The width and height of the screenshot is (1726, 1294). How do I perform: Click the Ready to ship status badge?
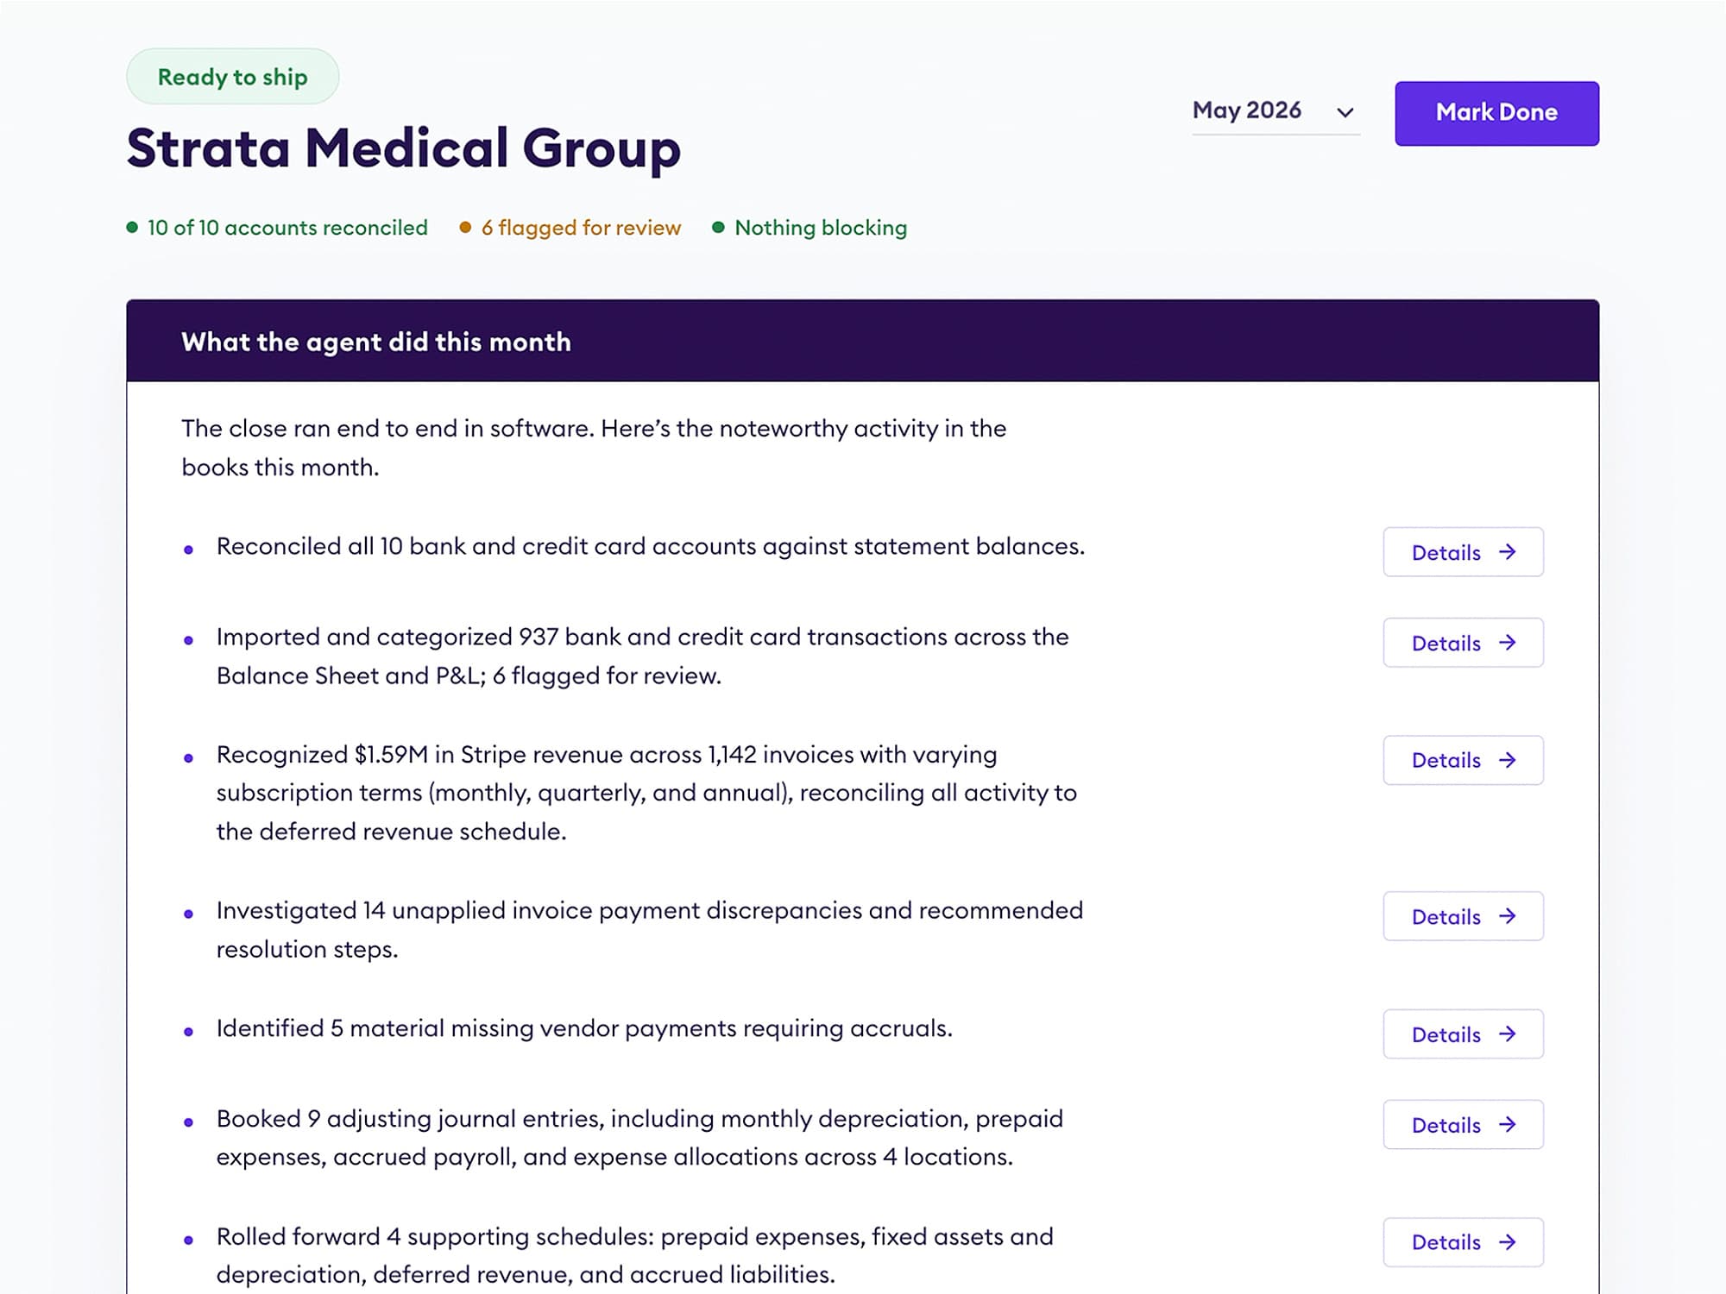(233, 77)
